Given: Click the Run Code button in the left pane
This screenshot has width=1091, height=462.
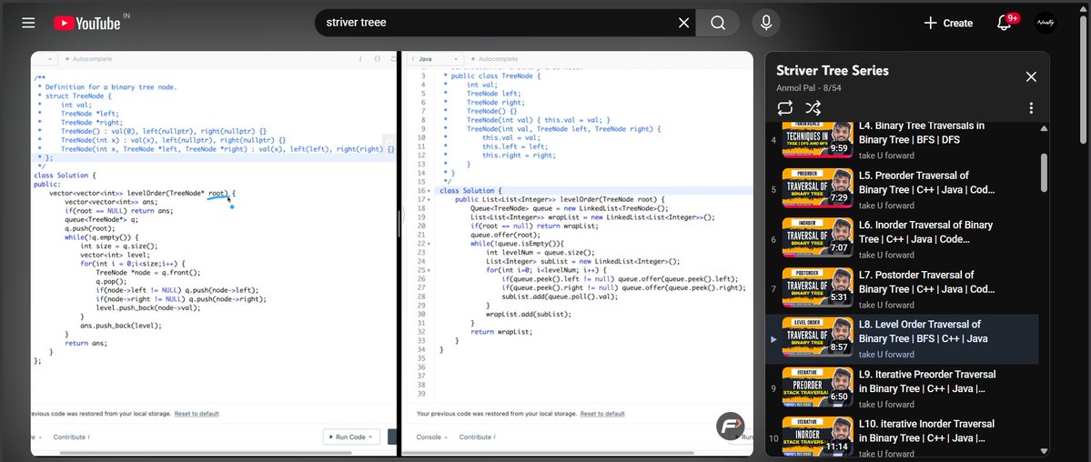Looking at the screenshot, I should click(x=351, y=437).
